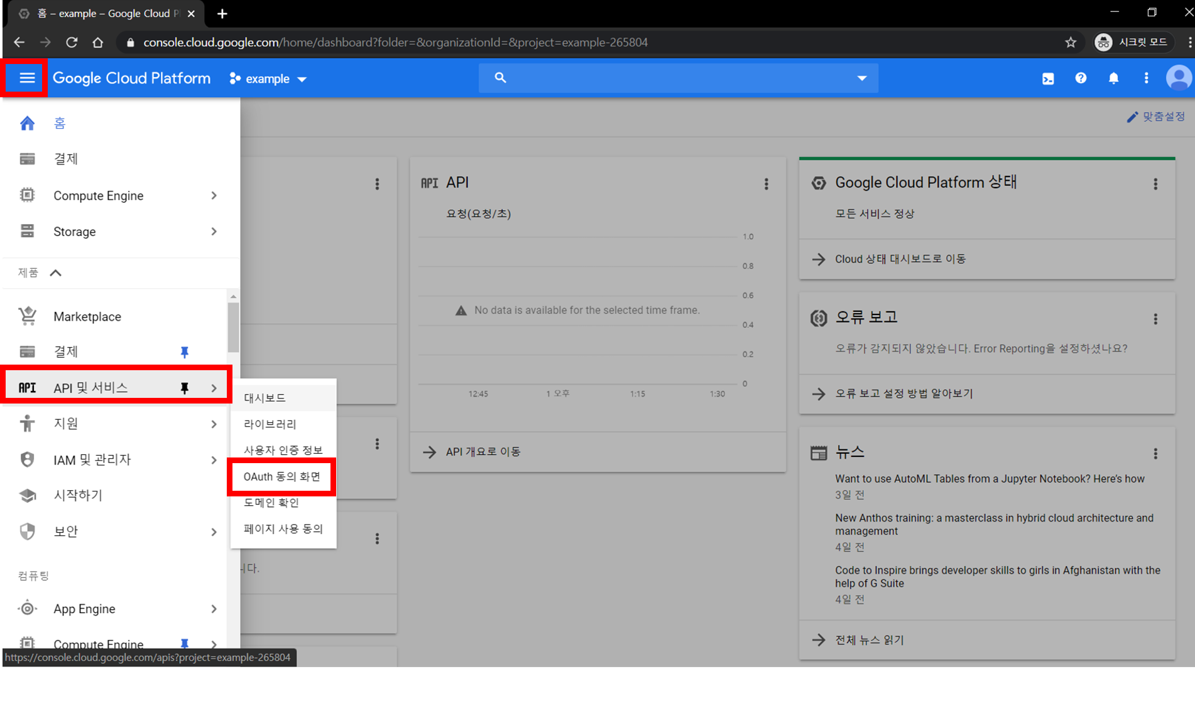The image size is (1195, 706).
Task: Click the 보안 security shield icon
Action: point(27,532)
